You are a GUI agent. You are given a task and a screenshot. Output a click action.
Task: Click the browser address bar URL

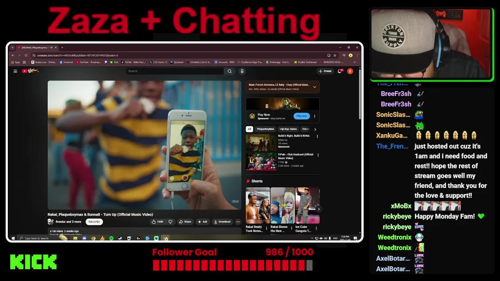(78, 55)
